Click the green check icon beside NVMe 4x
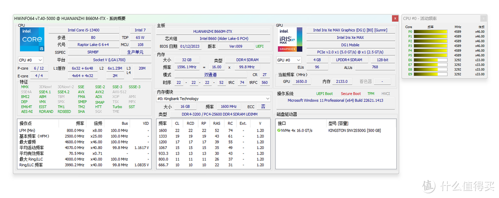 (279, 131)
